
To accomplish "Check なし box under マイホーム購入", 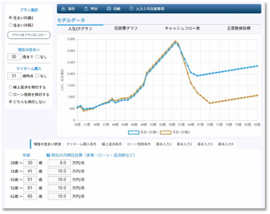I will [37, 76].
